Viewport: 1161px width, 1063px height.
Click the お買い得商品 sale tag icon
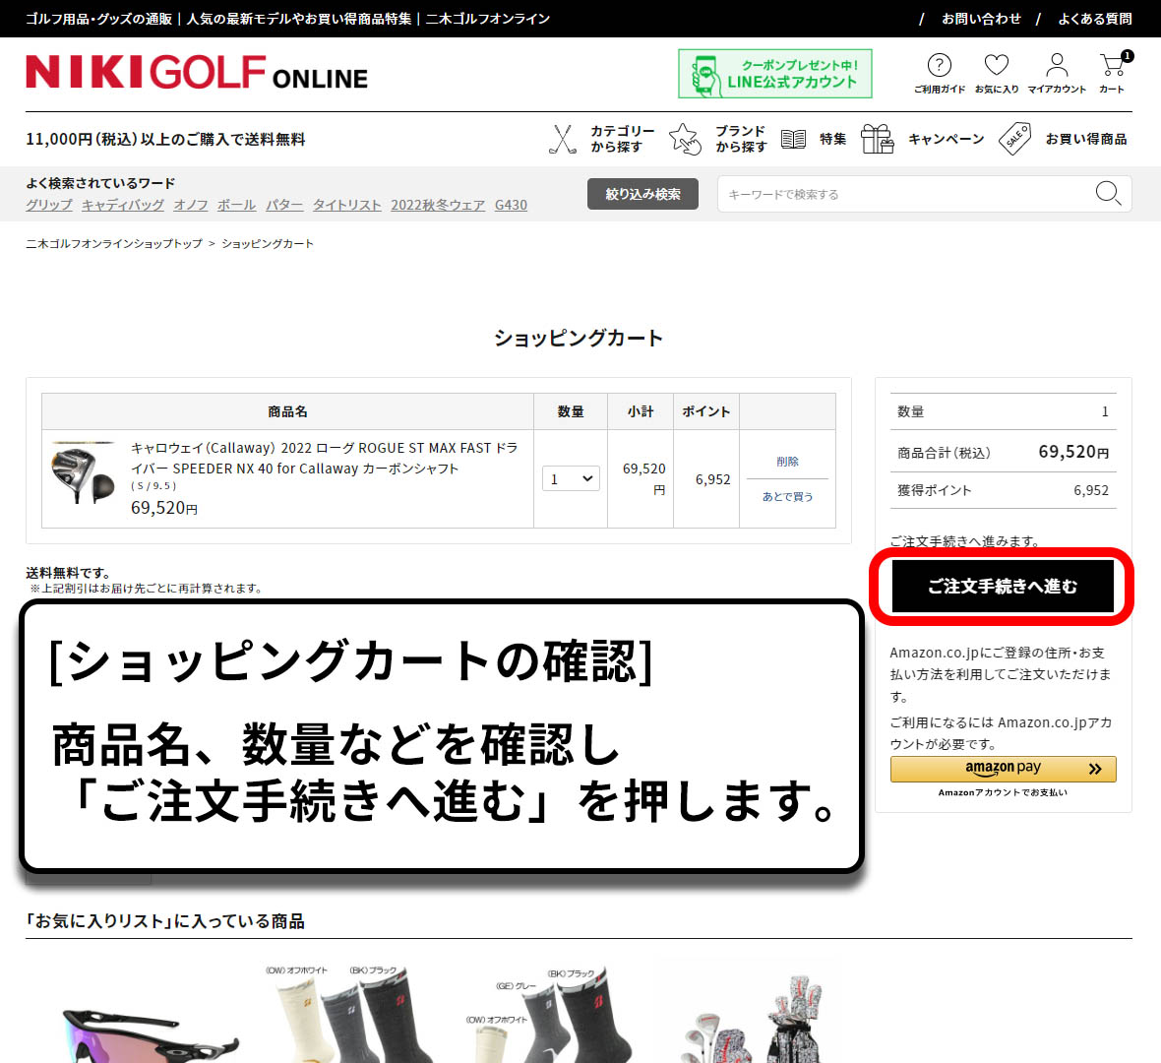(1014, 138)
